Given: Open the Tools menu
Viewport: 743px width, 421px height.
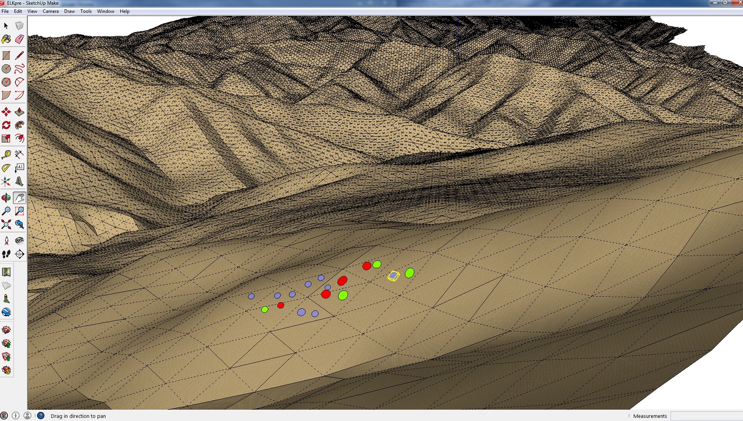Looking at the screenshot, I should pyautogui.click(x=86, y=11).
